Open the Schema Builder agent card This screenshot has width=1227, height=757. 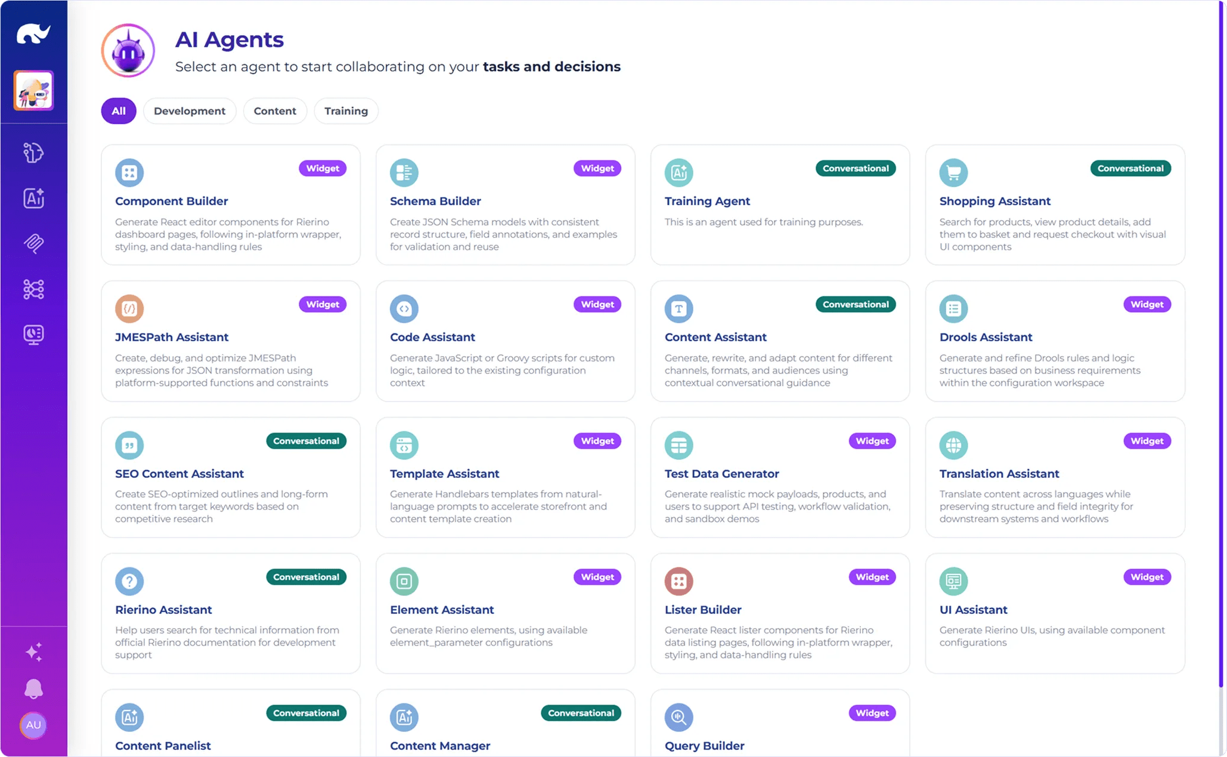pyautogui.click(x=505, y=205)
